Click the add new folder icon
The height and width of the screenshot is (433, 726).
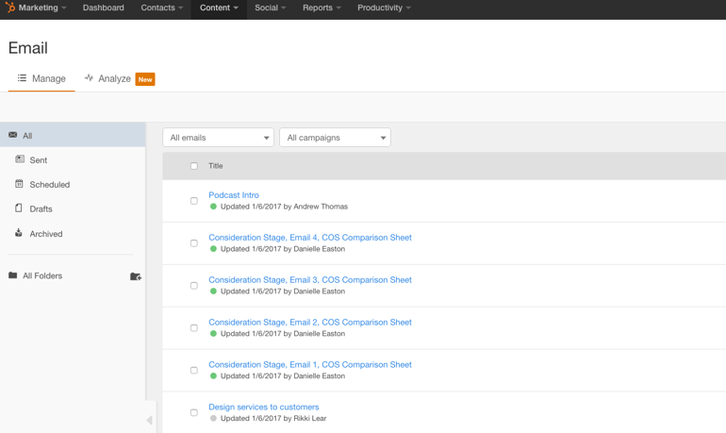(x=136, y=276)
